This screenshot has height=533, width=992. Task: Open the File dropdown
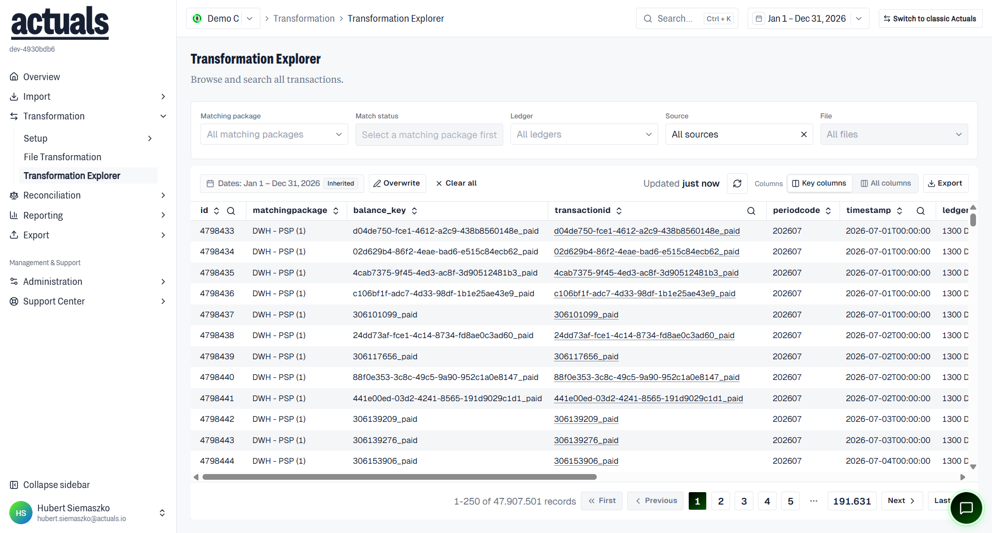click(894, 134)
